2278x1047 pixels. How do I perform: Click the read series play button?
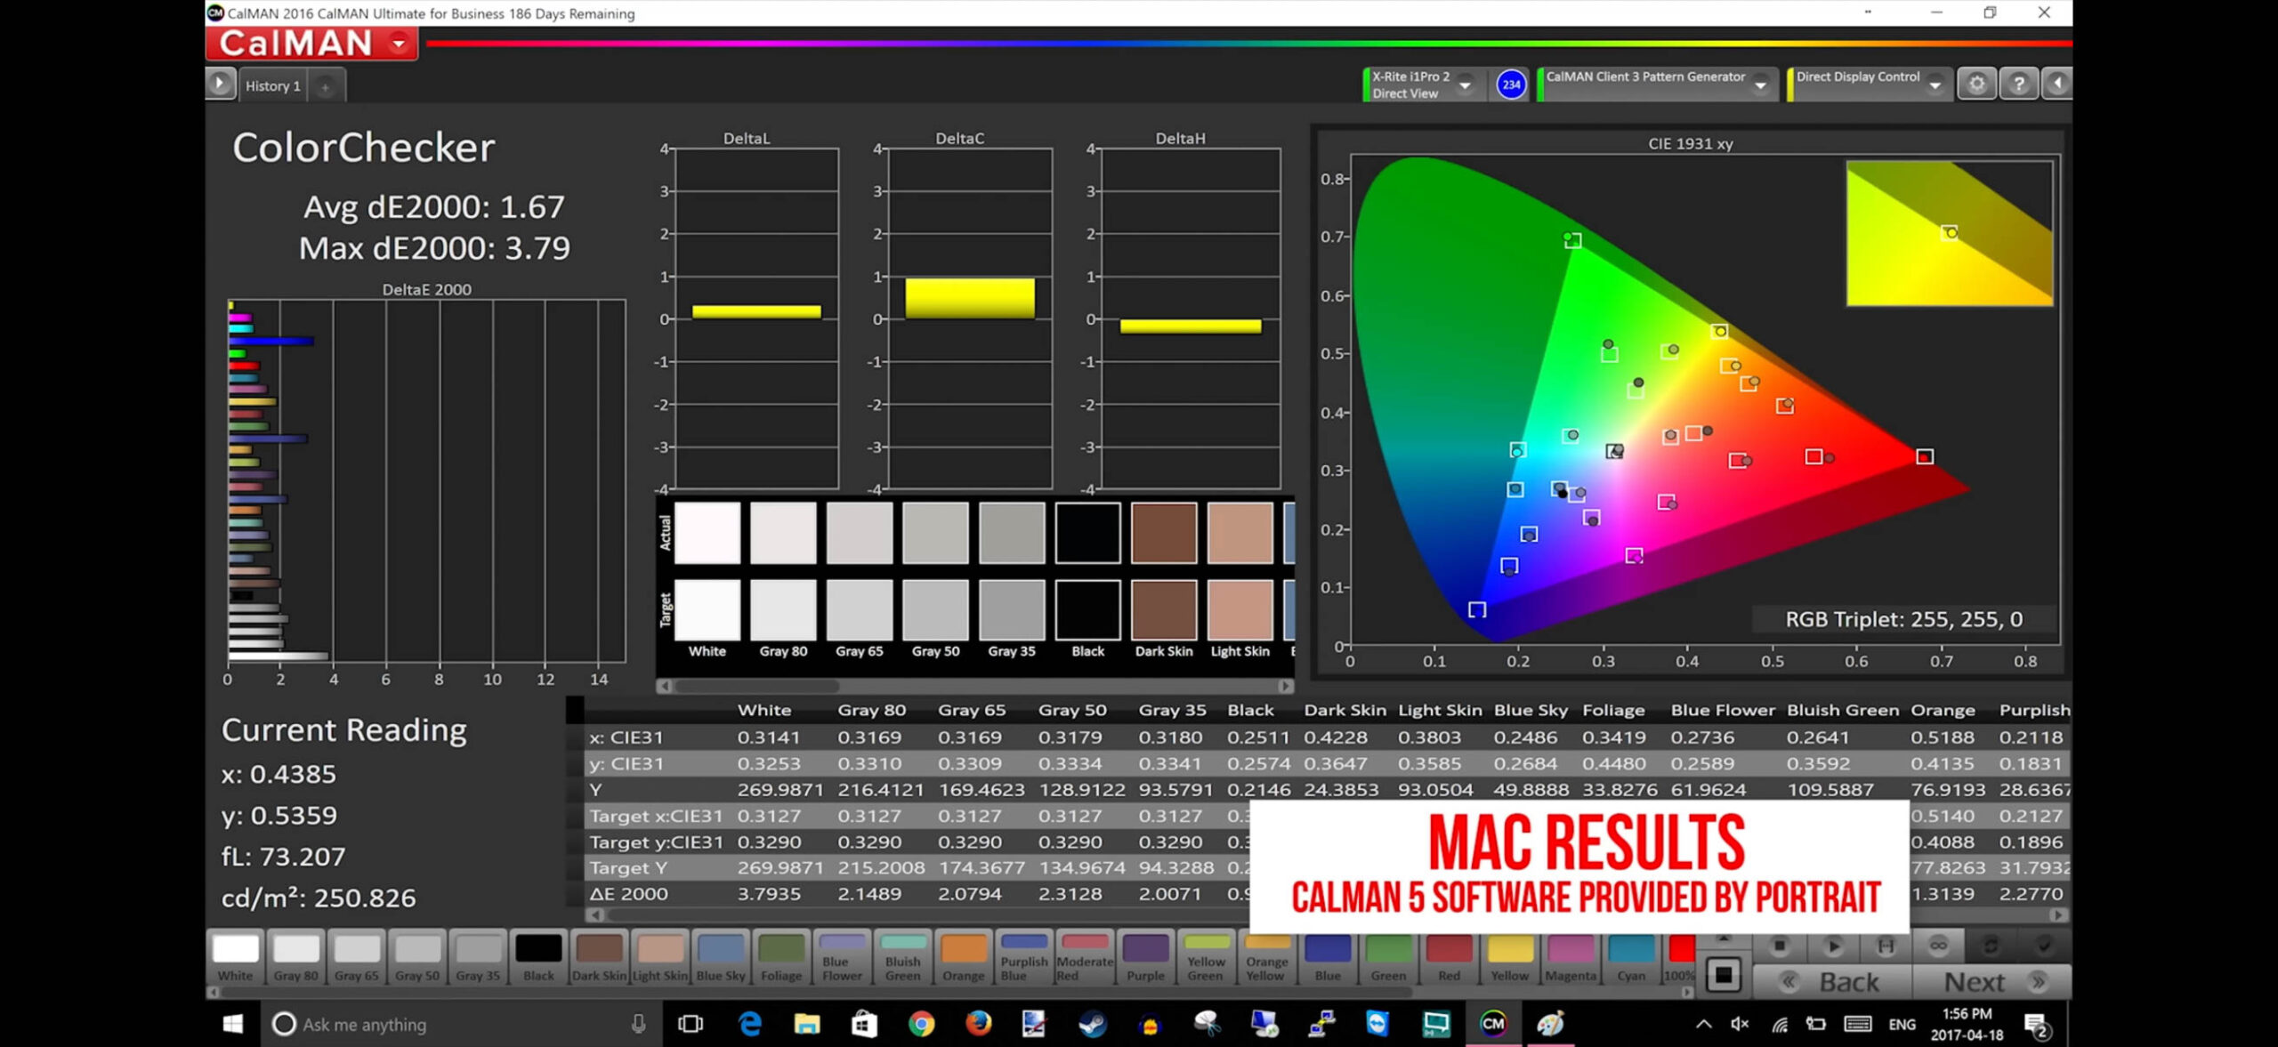point(1833,946)
